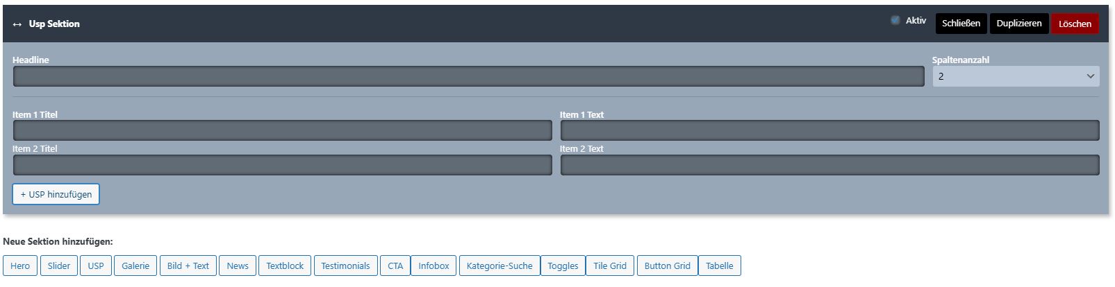Image resolution: width=1115 pixels, height=287 pixels.
Task: Duplicate the section with Duplizieren
Action: 1018,24
